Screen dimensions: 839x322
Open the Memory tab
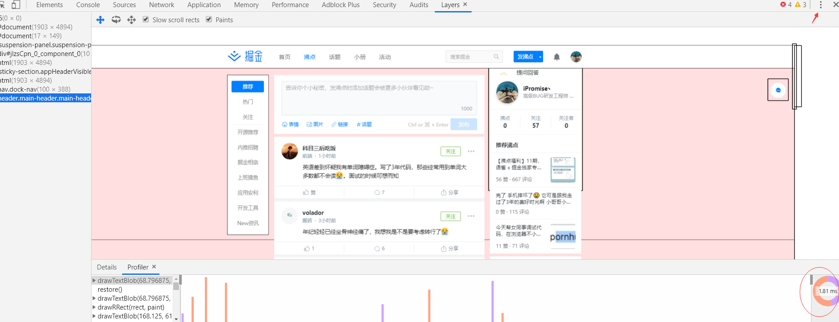coord(246,4)
